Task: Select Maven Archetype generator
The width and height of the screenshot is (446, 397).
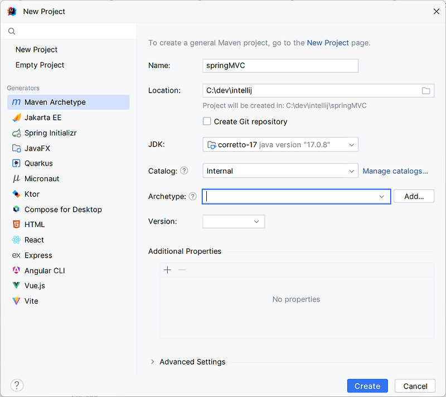Action: click(x=55, y=102)
